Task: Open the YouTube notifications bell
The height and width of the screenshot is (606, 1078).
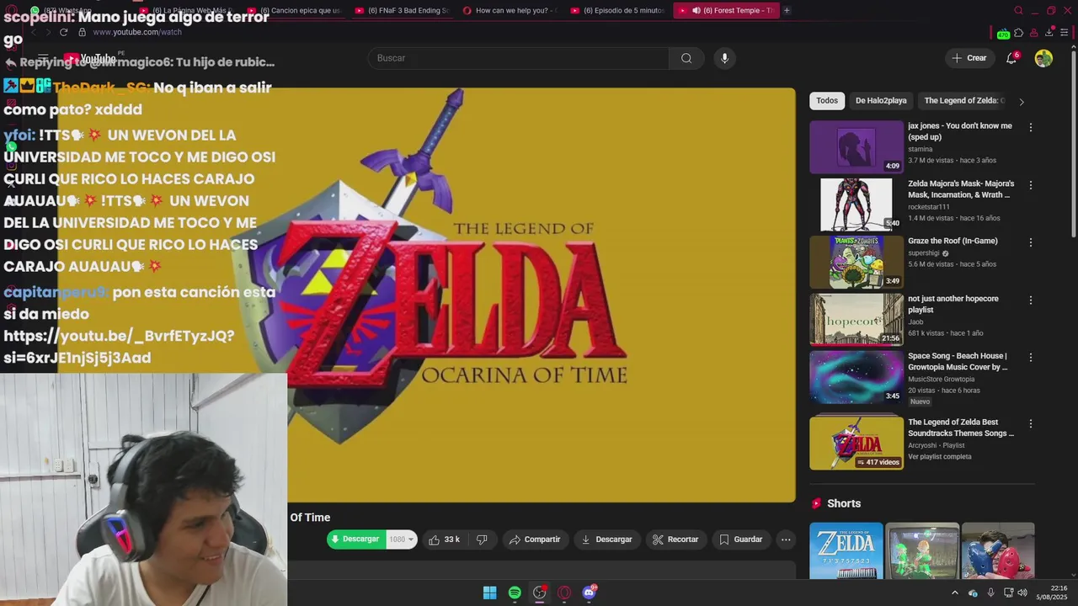Action: click(1011, 58)
